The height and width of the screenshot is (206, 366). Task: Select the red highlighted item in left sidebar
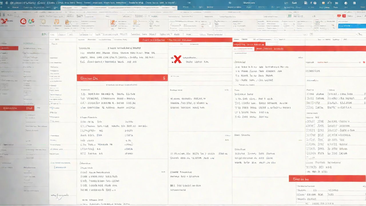click(9, 48)
